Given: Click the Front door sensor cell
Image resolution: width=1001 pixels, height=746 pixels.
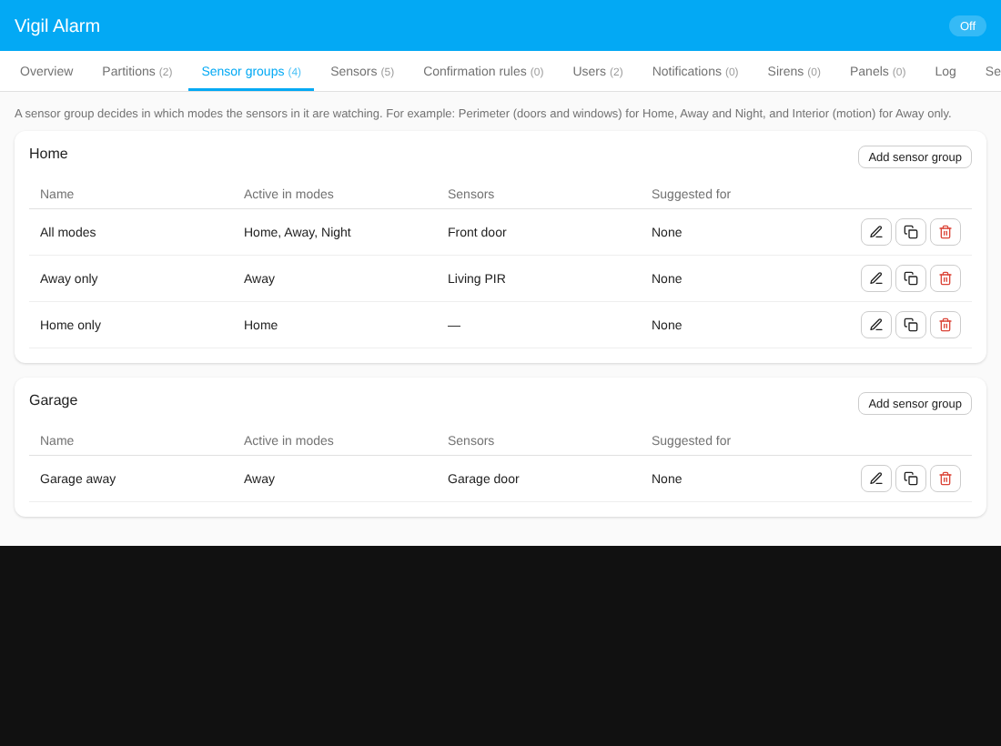Looking at the screenshot, I should click(477, 232).
